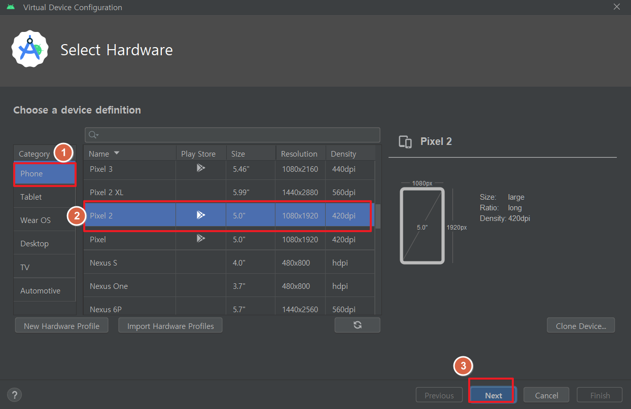Select the Pixel 3 device row
631x409 pixels.
pyautogui.click(x=229, y=169)
